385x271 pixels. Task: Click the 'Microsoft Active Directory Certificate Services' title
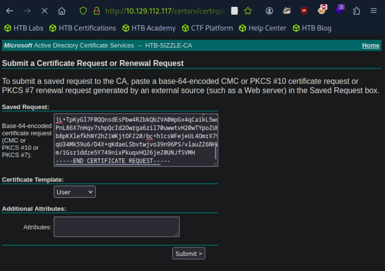[69, 46]
